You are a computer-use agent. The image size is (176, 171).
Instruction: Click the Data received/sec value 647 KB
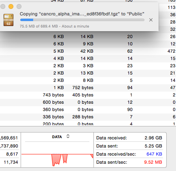[154, 154]
